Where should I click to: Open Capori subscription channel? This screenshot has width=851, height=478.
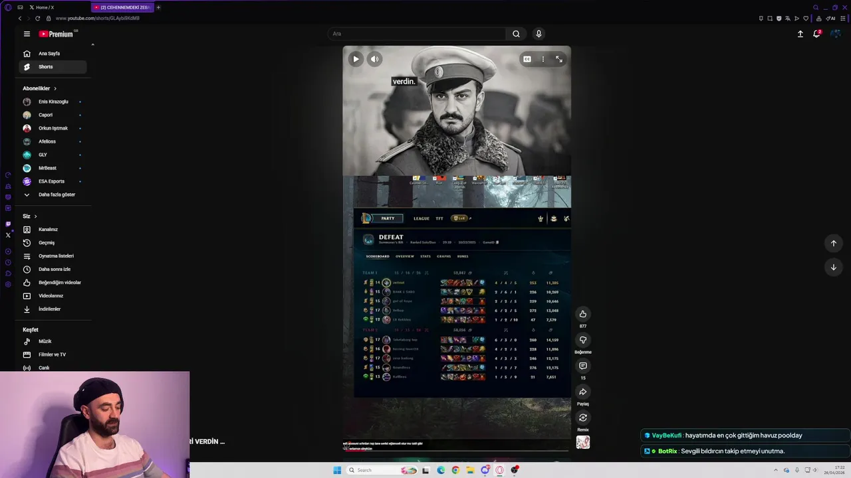[53, 115]
